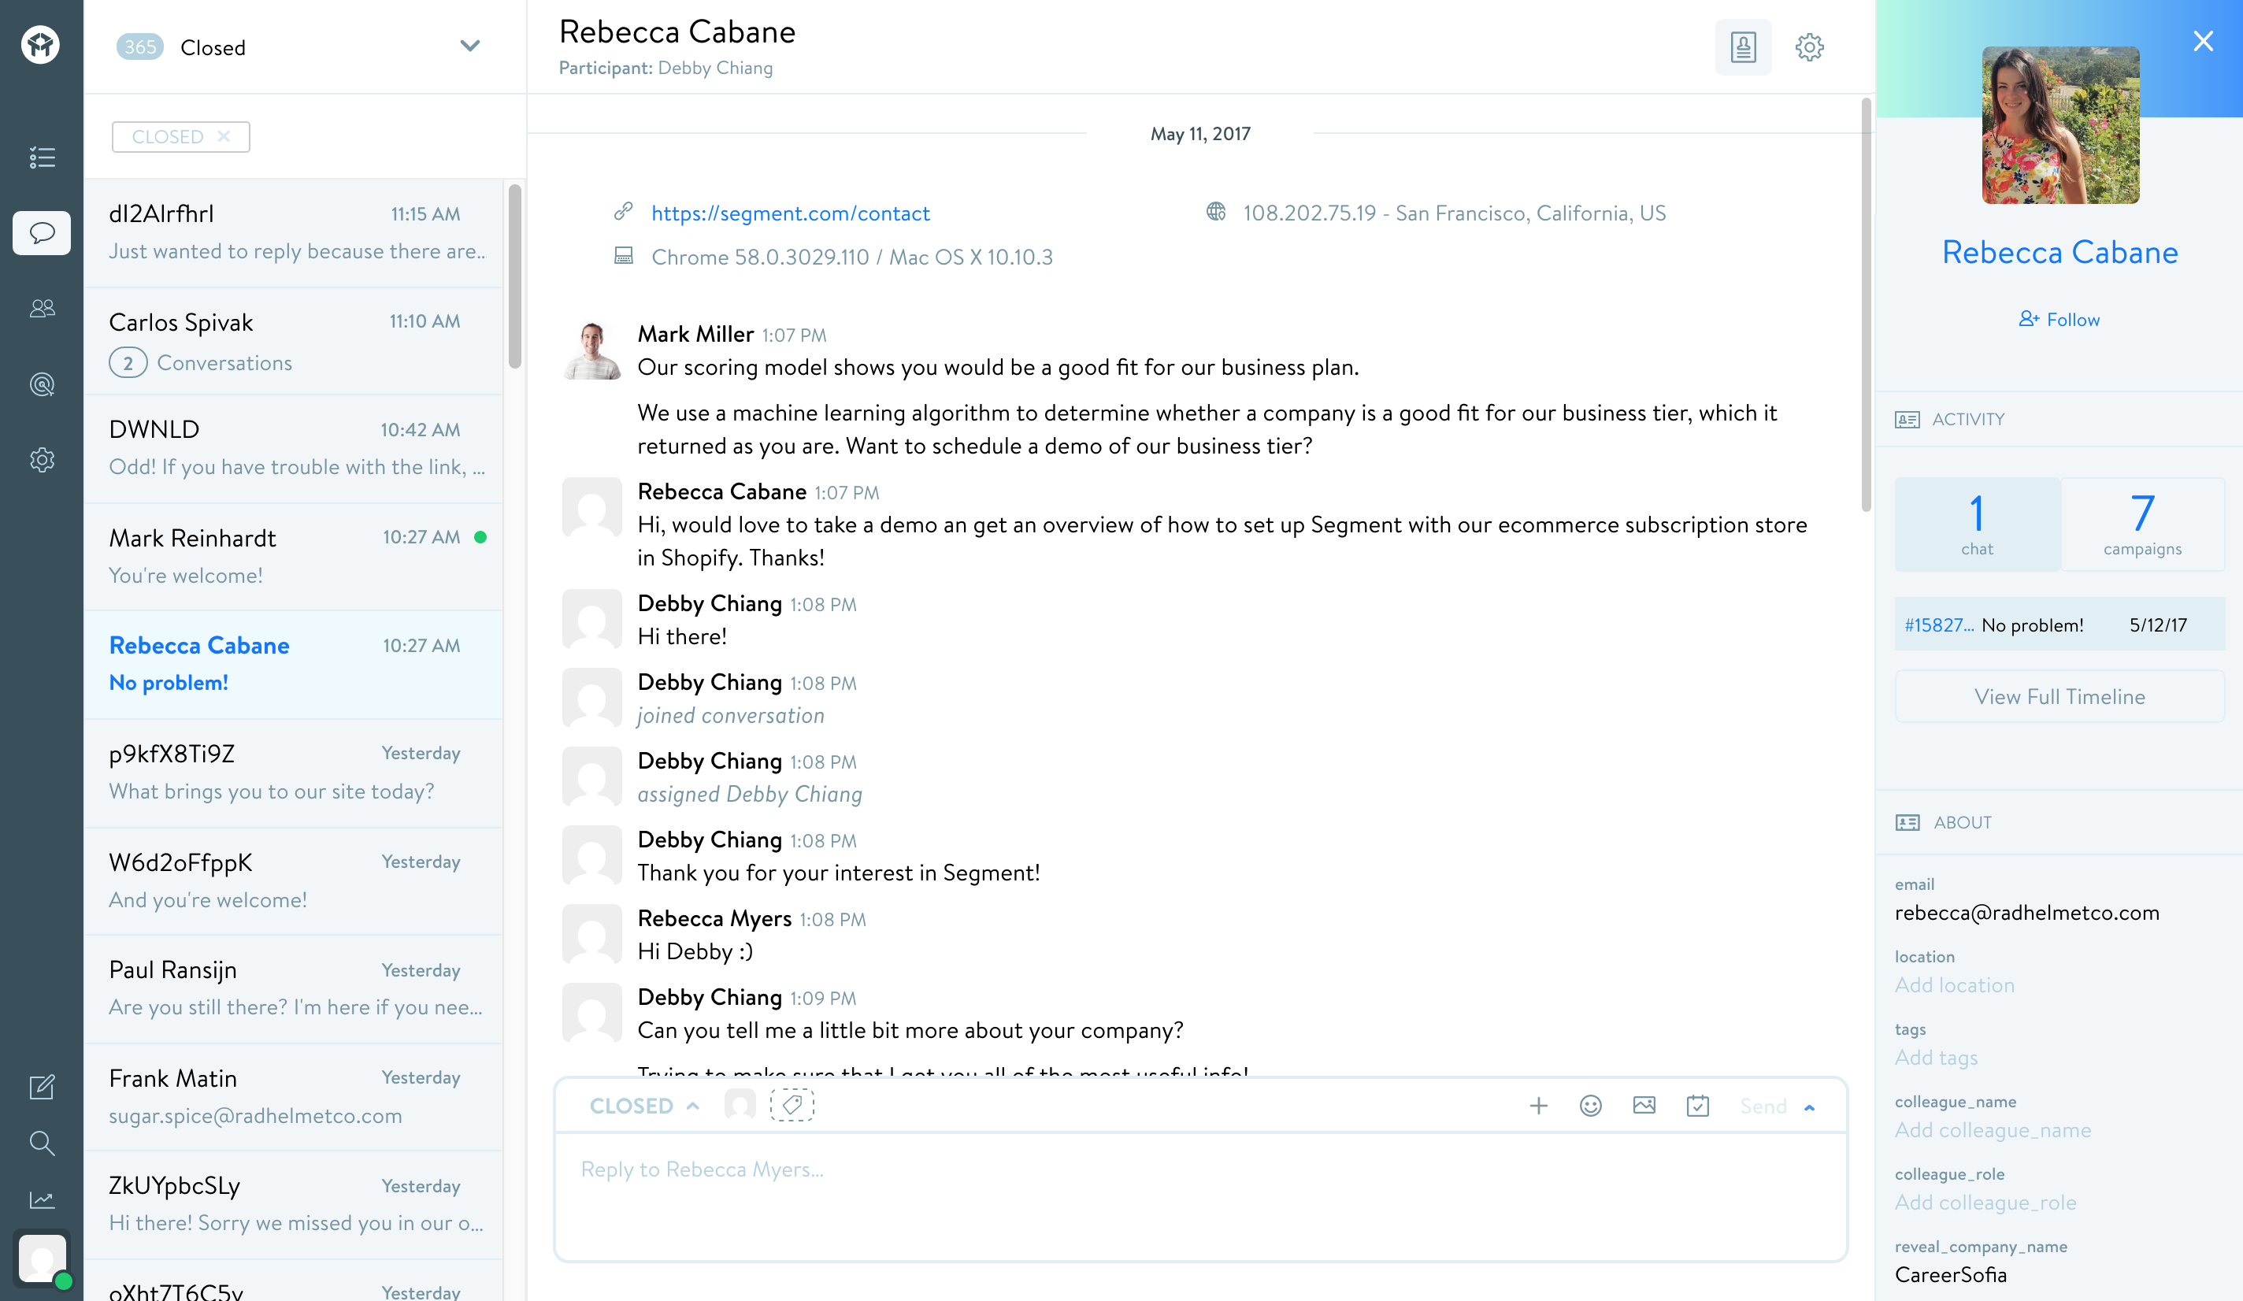
Task: Click Rebecca Cabane profile photo
Action: point(2059,124)
